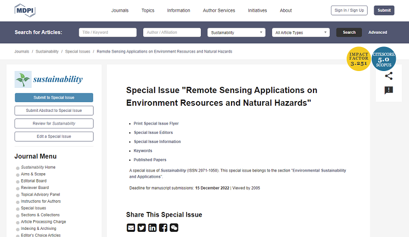Share this special issue on Twitter
The image size is (409, 237).
click(142, 228)
